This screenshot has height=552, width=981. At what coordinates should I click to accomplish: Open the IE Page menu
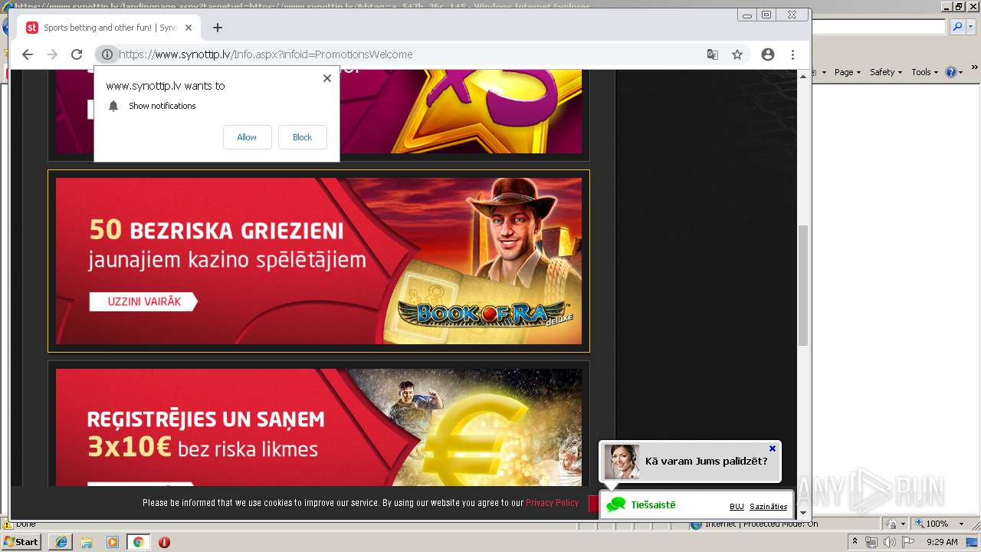pos(846,72)
